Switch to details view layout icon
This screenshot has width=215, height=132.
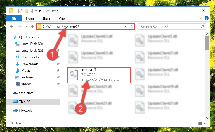coord(199,123)
